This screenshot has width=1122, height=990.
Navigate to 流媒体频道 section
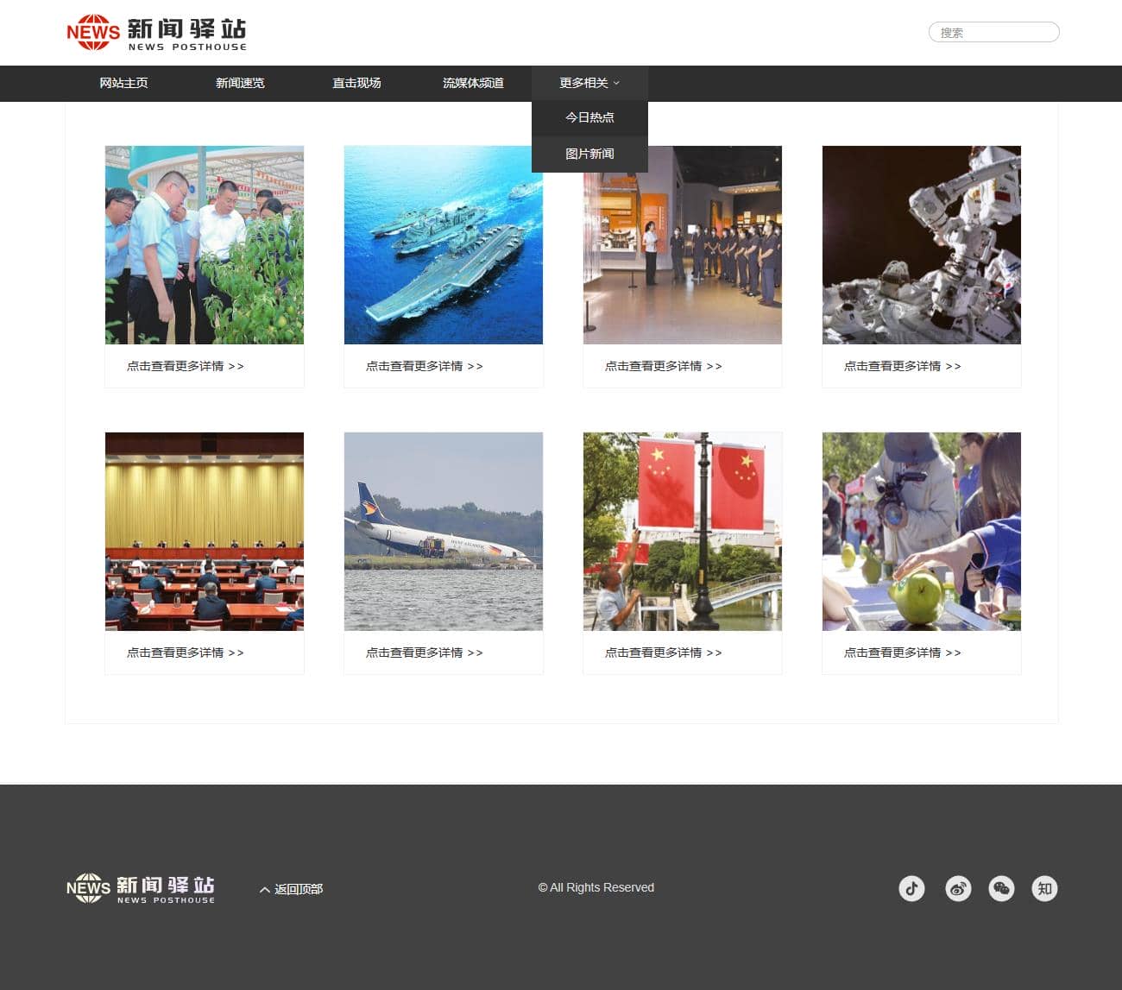[473, 83]
